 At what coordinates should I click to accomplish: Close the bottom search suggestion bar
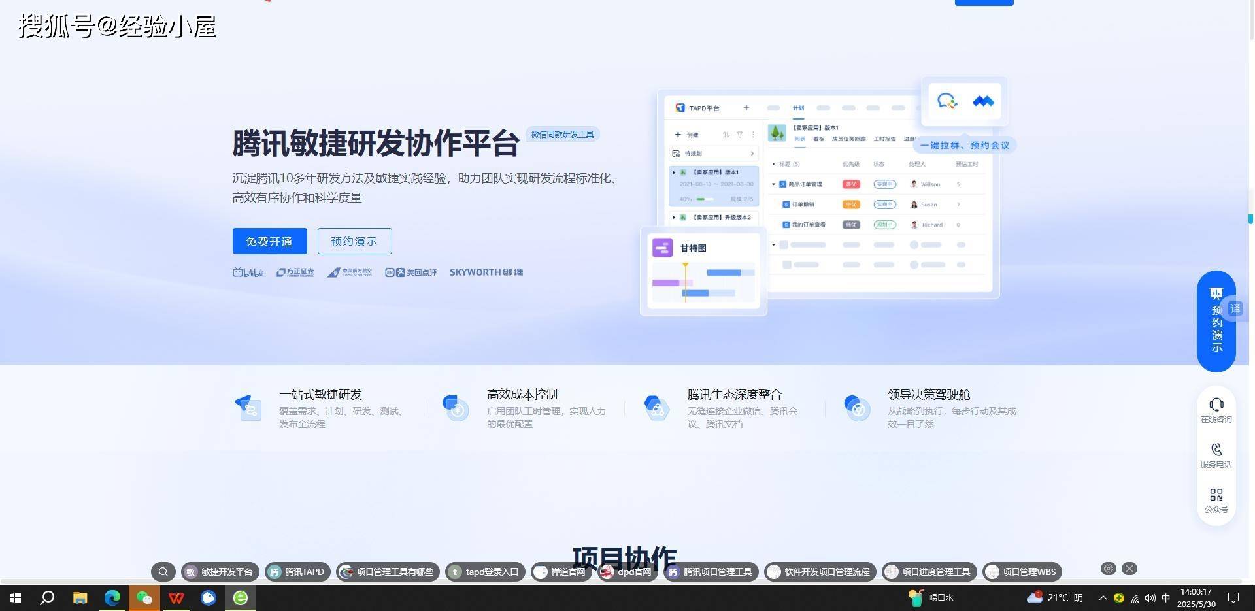click(x=1129, y=569)
